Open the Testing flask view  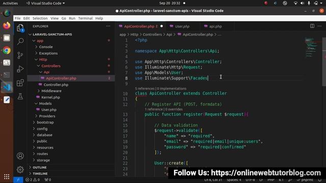[x=20, y=96]
